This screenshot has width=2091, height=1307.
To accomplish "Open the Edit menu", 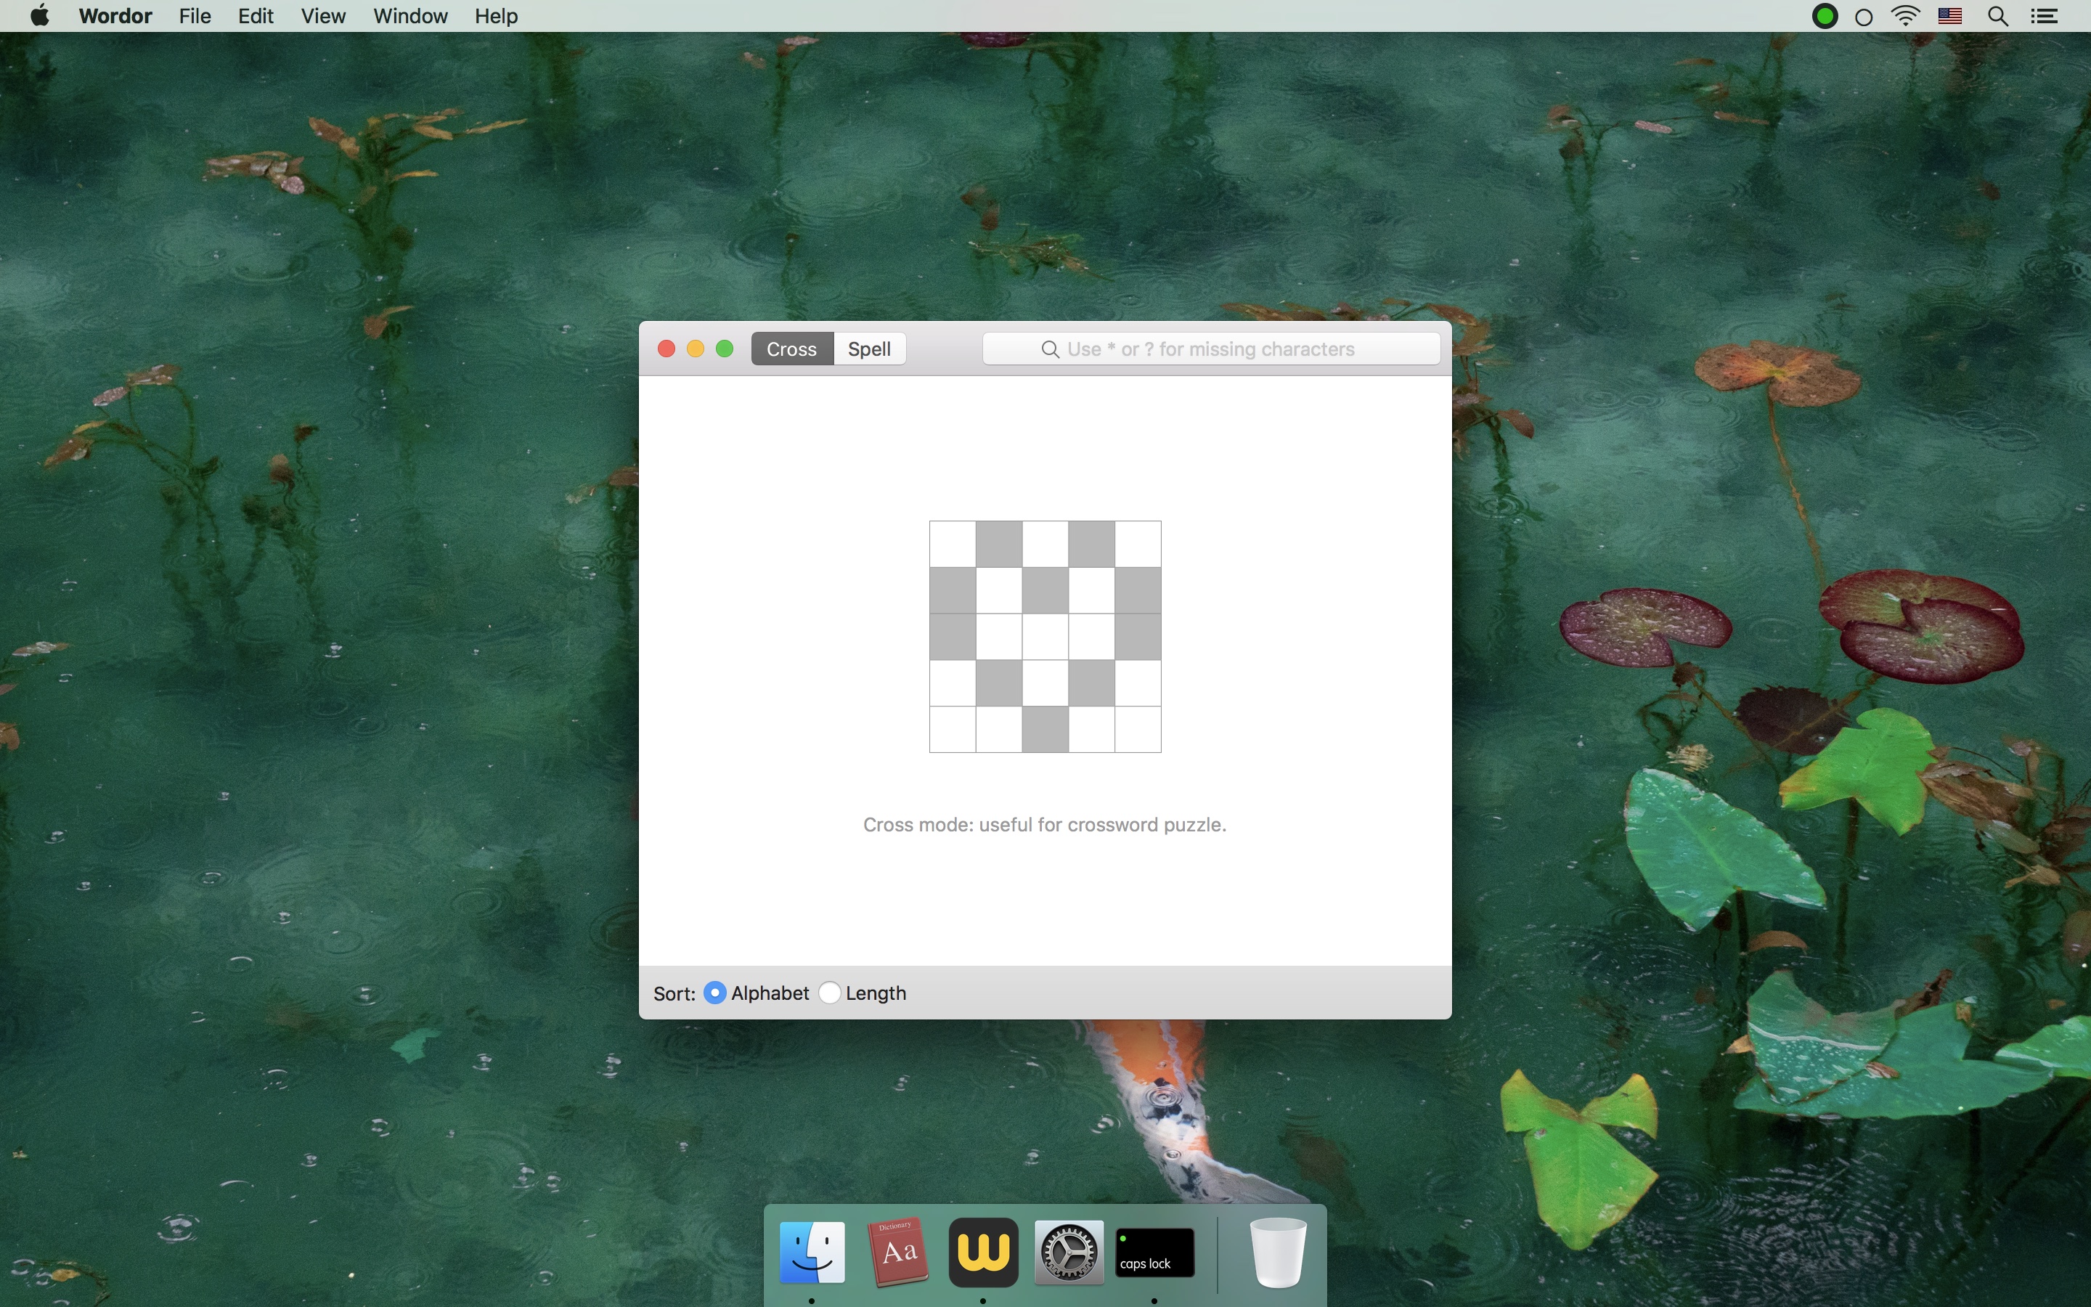I will [256, 17].
